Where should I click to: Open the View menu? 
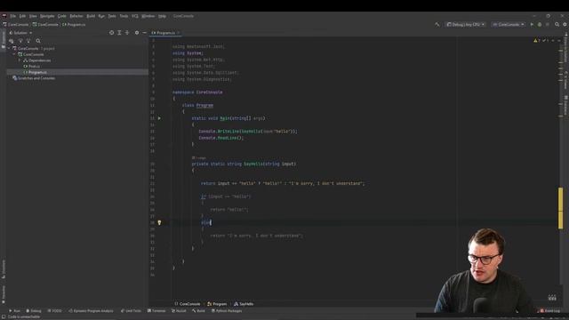[x=33, y=16]
